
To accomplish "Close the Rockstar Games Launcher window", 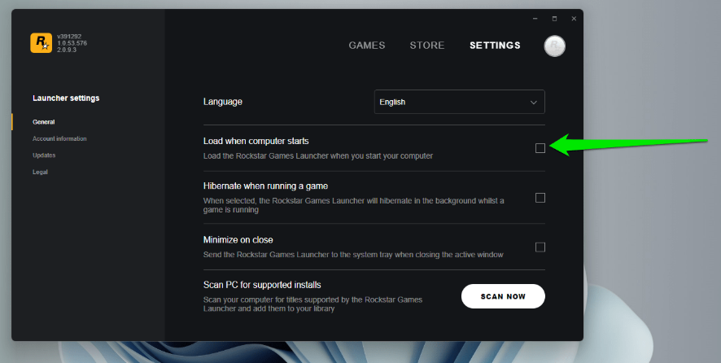I will point(574,18).
